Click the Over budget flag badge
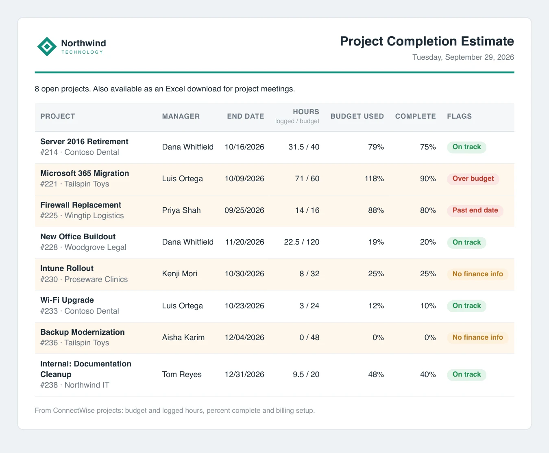This screenshot has width=549, height=453. [x=473, y=179]
